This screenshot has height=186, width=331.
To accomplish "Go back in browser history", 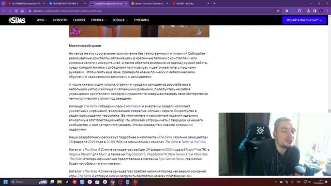I will point(4,11).
